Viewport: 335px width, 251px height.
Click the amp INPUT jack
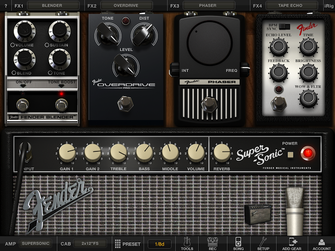pos(26,152)
